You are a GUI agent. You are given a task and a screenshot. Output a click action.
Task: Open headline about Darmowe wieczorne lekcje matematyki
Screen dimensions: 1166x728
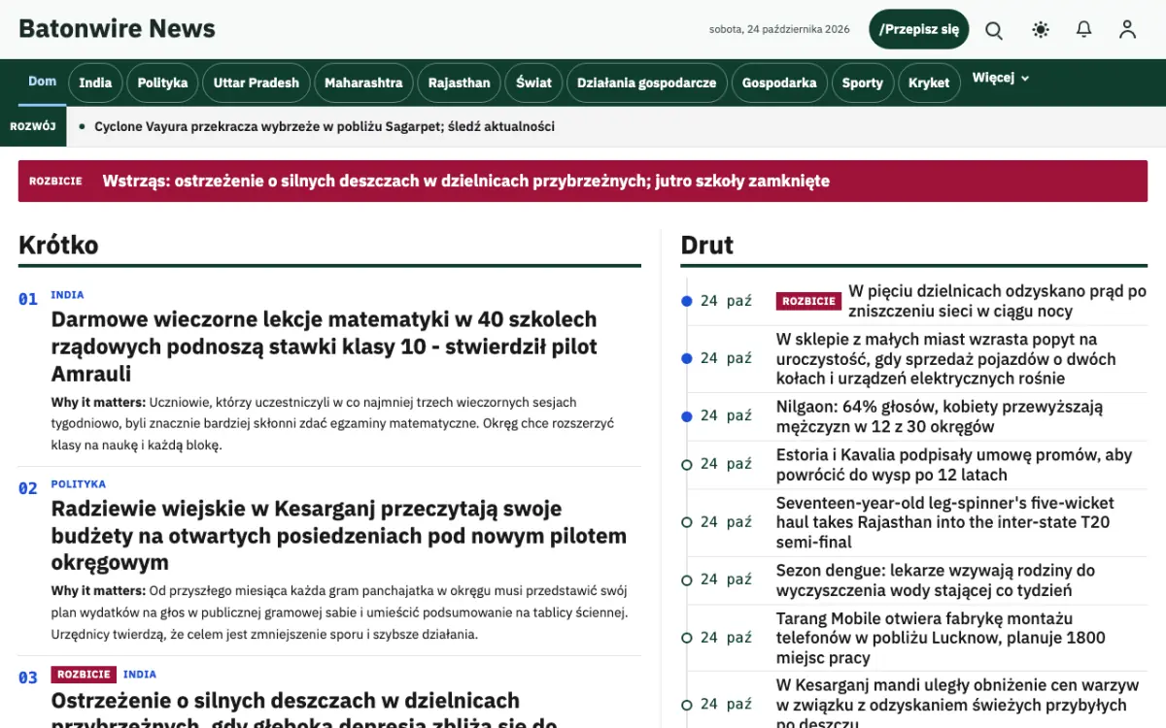pyautogui.click(x=324, y=347)
